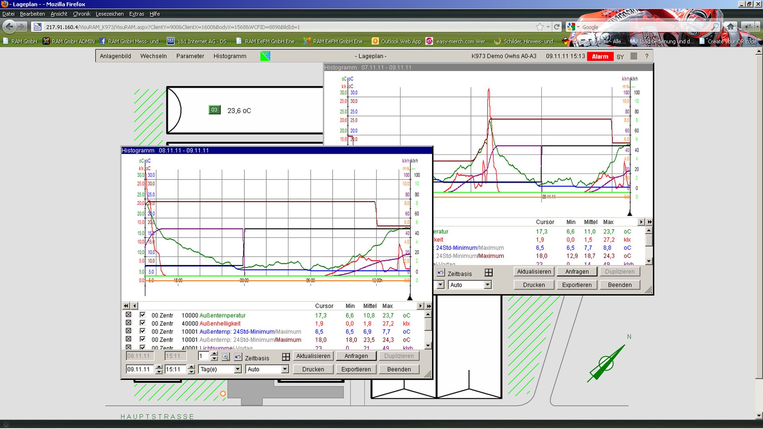This screenshot has width=763, height=429.
Task: Uncheck the Außentemperatur series checkbox
Action: click(142, 315)
